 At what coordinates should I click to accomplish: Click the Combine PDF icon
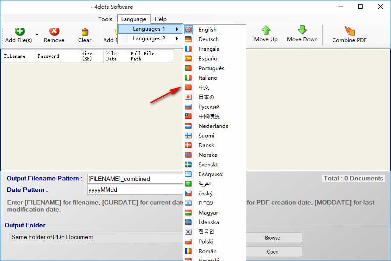point(349,31)
